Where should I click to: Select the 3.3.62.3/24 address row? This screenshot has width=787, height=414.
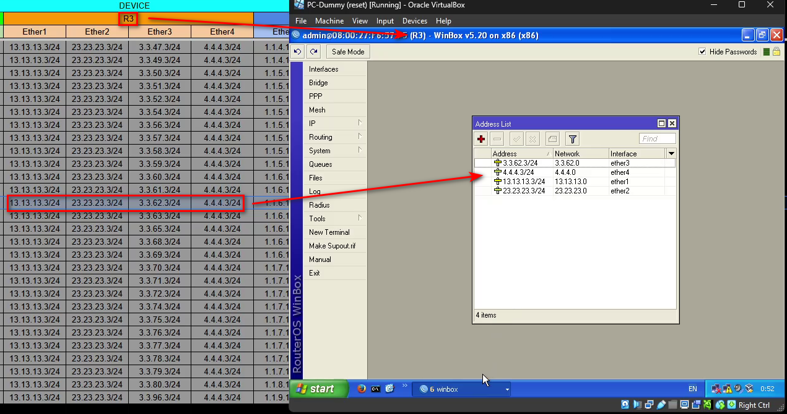[x=575, y=163]
